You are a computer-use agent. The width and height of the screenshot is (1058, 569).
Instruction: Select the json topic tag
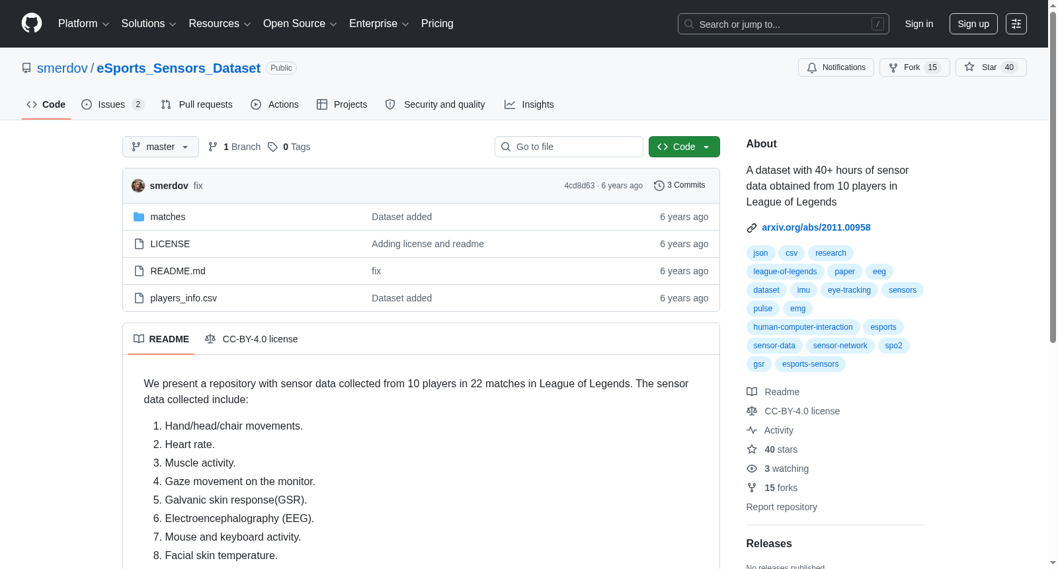point(760,253)
